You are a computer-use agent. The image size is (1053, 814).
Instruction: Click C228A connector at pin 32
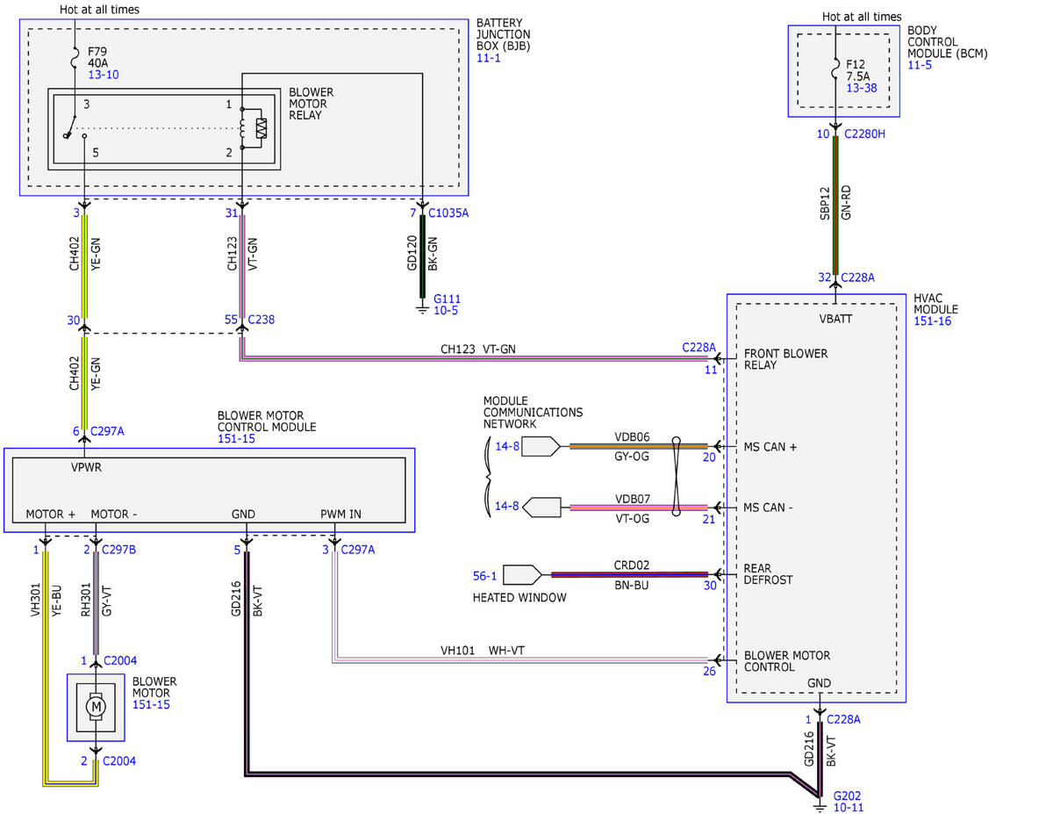tap(857, 277)
